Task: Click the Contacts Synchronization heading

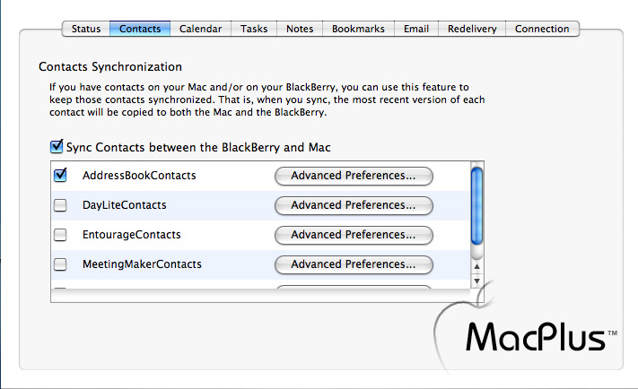Action: tap(110, 66)
